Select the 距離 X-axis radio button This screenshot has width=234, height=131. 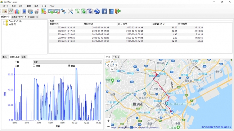69,66
